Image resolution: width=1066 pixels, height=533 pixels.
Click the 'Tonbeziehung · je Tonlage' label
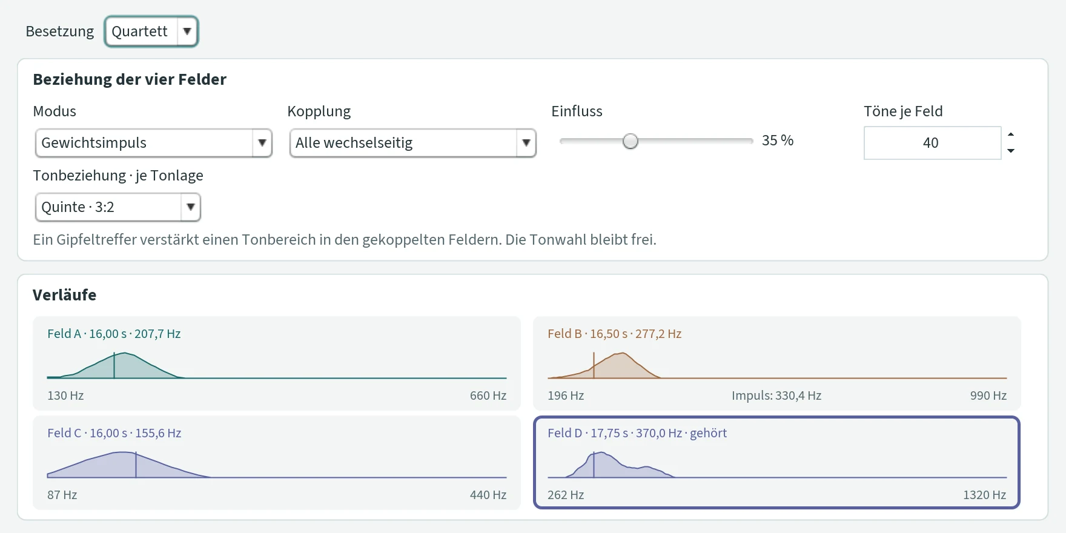click(118, 176)
